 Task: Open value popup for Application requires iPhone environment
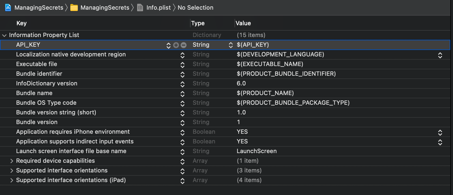[x=440, y=132]
